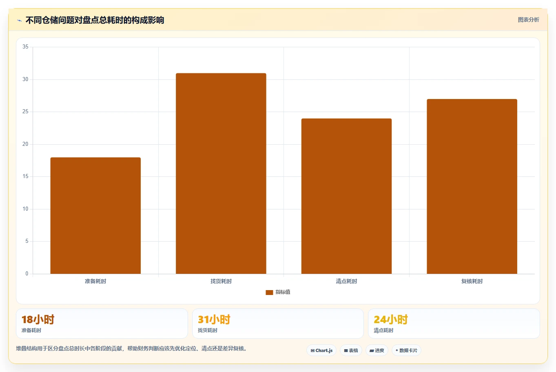
Task: Select the 复核耗时 bar in the chart
Action: point(472,186)
